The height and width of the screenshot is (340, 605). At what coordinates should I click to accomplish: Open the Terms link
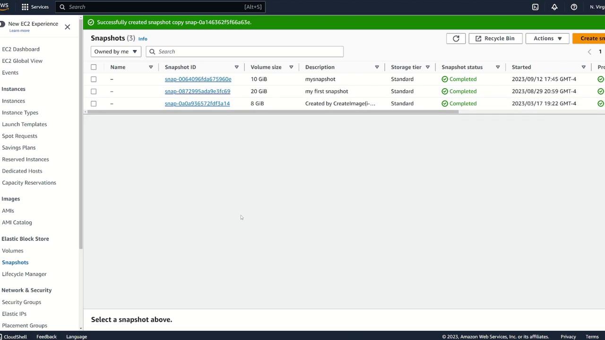pos(592,337)
